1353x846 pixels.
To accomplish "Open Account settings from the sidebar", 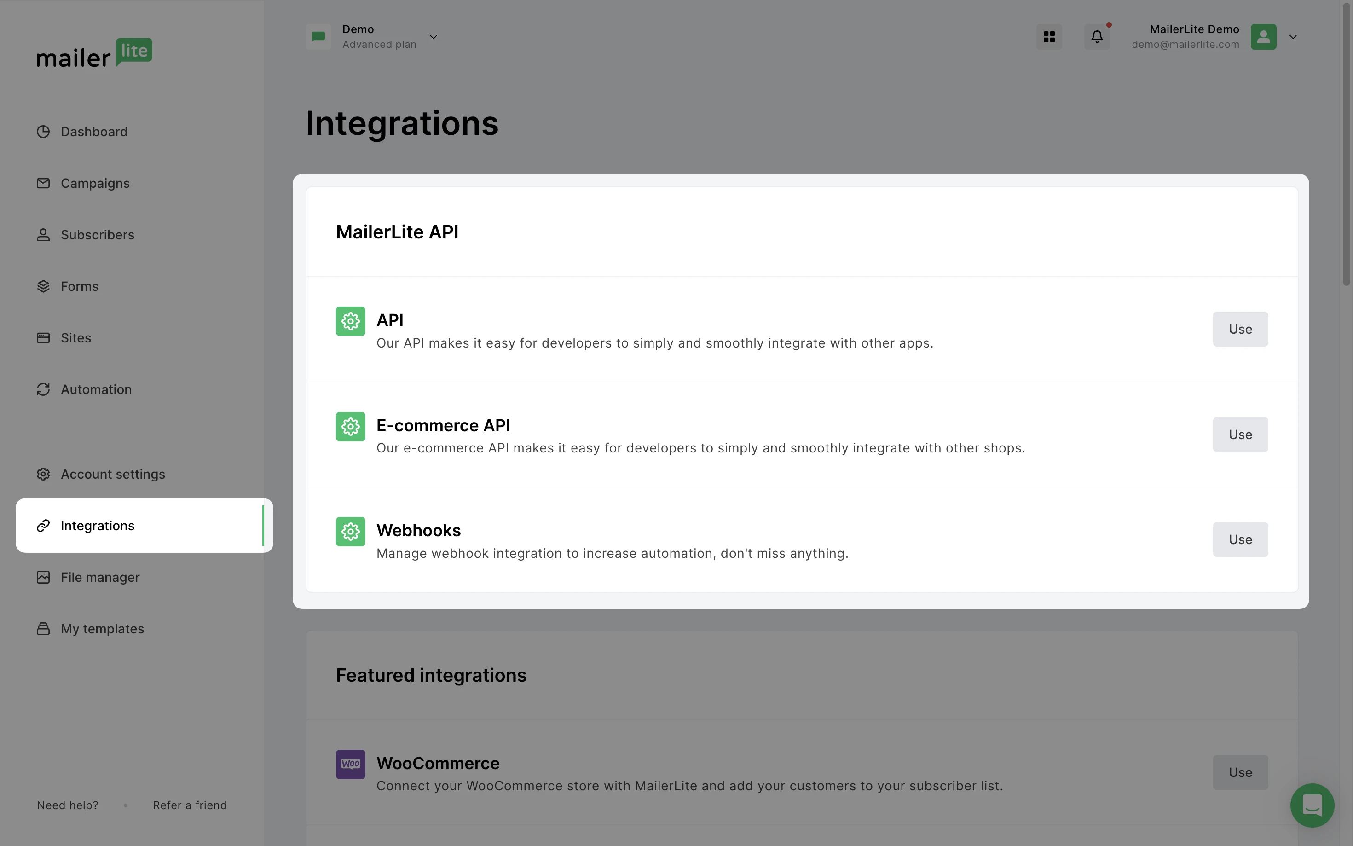I will point(112,474).
